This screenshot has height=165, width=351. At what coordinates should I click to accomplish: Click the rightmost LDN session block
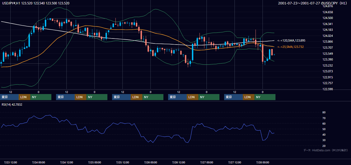(249, 97)
